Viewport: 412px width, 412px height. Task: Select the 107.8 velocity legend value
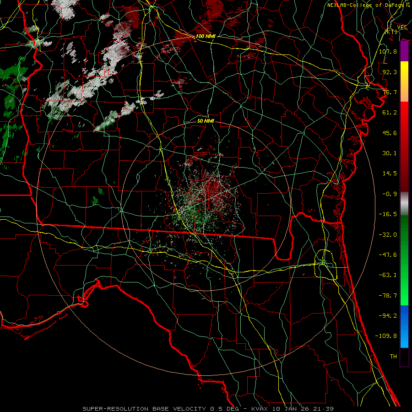click(388, 51)
